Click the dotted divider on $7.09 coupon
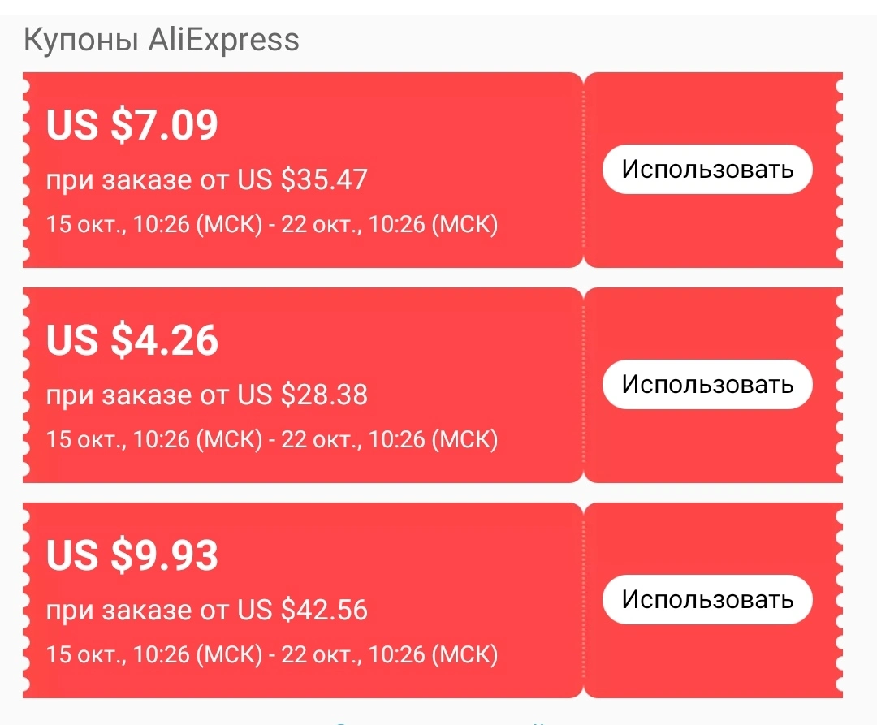This screenshot has height=725, width=877. point(583,170)
